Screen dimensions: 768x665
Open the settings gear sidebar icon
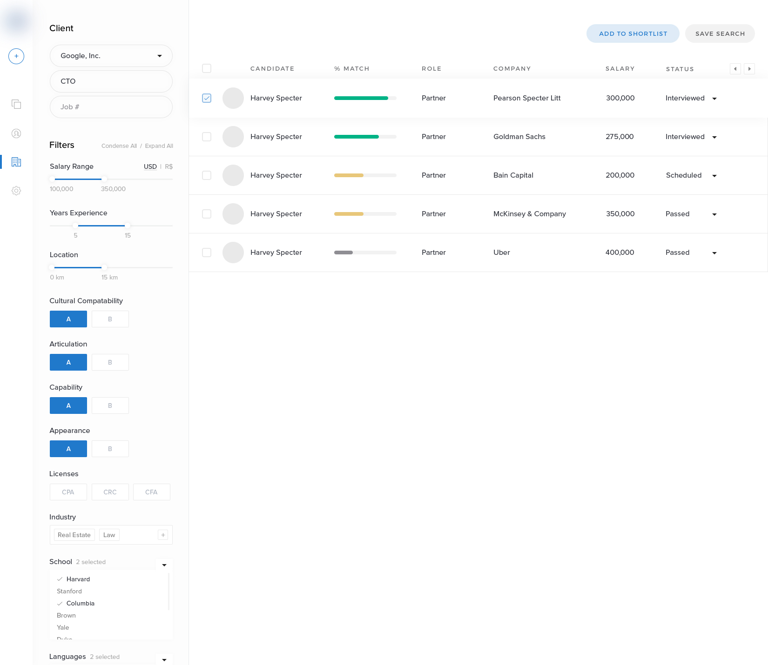(16, 191)
